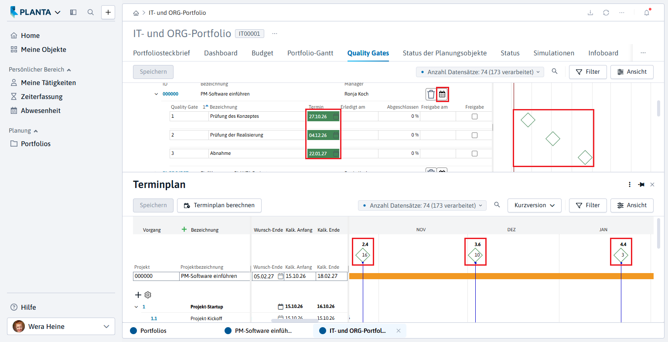Click the notification bell icon

point(647,13)
